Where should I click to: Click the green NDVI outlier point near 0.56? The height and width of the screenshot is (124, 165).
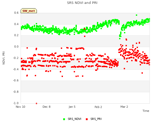pyautogui.click(x=136, y=15)
